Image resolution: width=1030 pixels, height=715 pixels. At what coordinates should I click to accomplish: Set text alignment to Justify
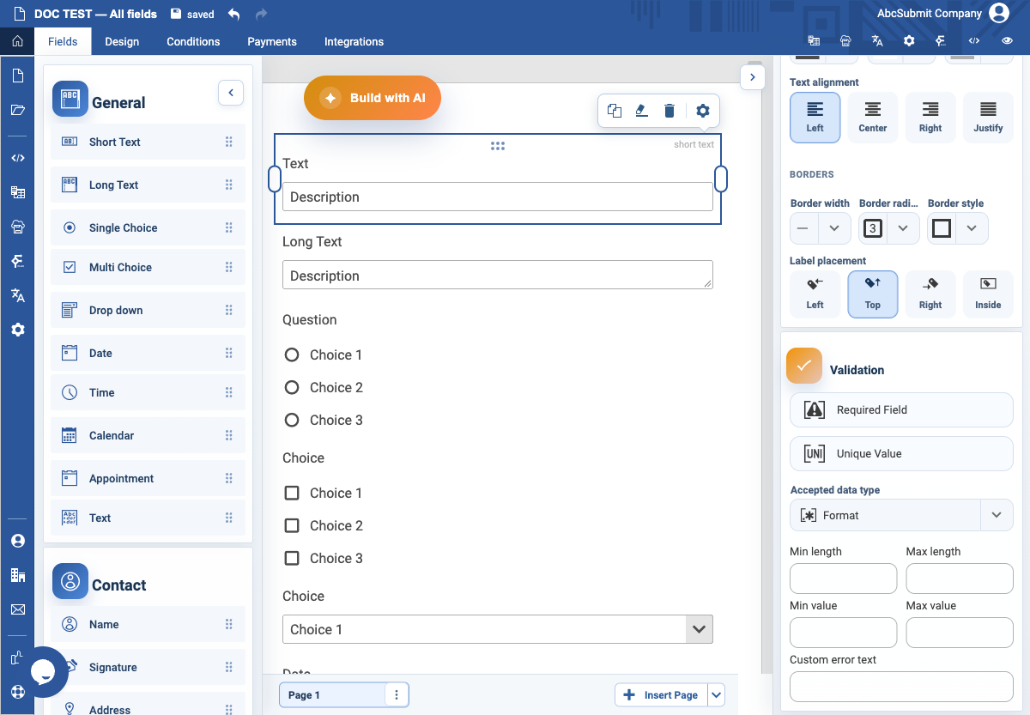point(988,118)
